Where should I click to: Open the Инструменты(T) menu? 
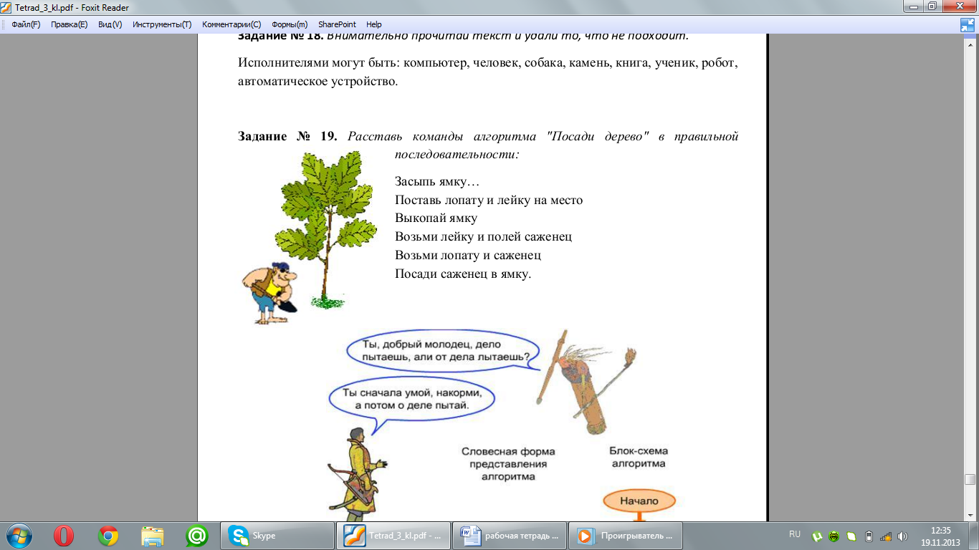tap(162, 24)
